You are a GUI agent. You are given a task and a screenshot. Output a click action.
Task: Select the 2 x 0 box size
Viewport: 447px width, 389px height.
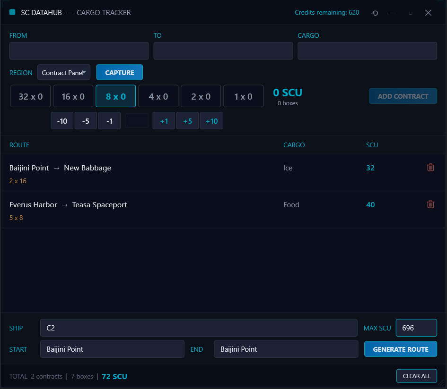201,96
